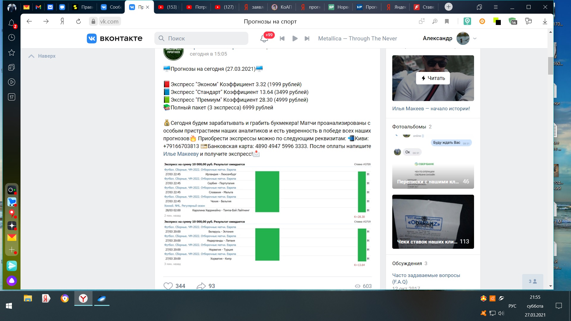Open Илья Макеев — начало истории link

(x=431, y=108)
